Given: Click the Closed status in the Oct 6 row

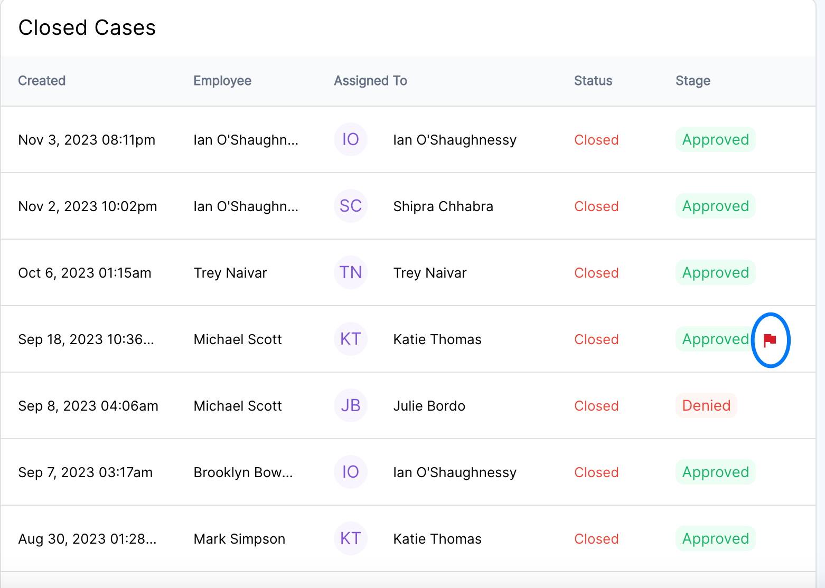Looking at the screenshot, I should point(596,273).
